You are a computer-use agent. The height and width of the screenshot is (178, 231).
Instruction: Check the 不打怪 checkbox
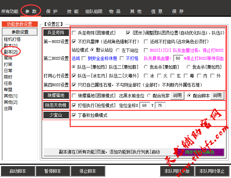(122, 58)
